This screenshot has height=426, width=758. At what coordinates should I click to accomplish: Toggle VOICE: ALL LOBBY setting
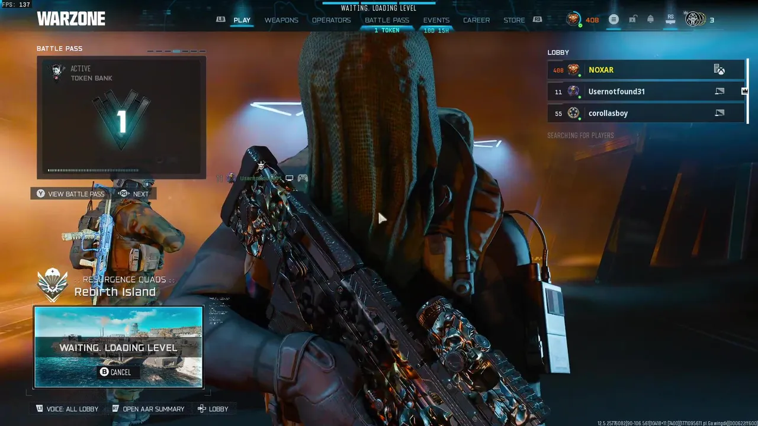(x=67, y=409)
